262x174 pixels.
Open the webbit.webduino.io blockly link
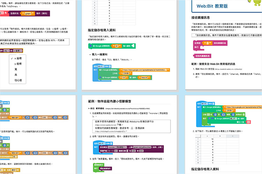click(x=228, y=69)
